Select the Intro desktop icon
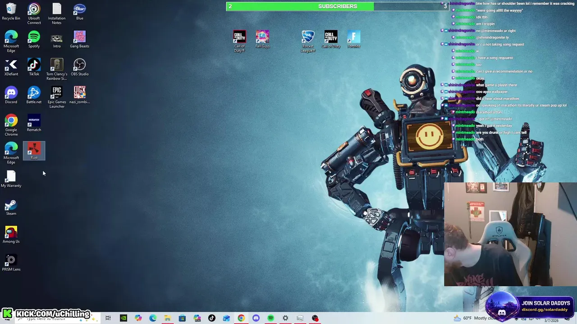Viewport: 577px width, 324px height. pyautogui.click(x=57, y=40)
